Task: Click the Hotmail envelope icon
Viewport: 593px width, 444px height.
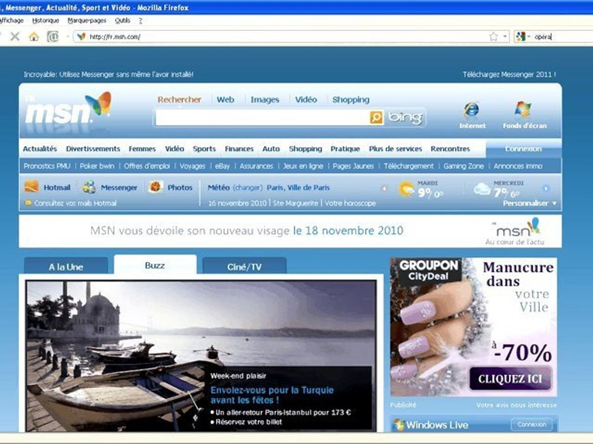Action: point(32,186)
